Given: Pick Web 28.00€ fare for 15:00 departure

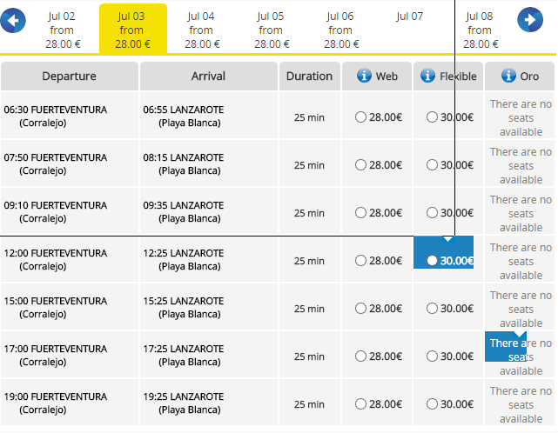Looking at the screenshot, I should click(360, 308).
